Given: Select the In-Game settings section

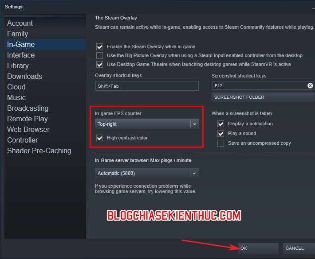Looking at the screenshot, I should pyautogui.click(x=45, y=45).
